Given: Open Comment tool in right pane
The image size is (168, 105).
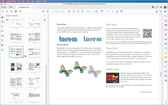Looking at the screenshot, I should click(166, 57).
